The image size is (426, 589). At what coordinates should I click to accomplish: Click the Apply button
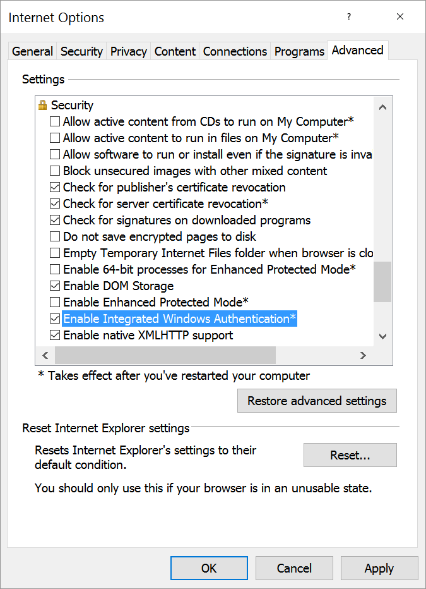tap(379, 568)
